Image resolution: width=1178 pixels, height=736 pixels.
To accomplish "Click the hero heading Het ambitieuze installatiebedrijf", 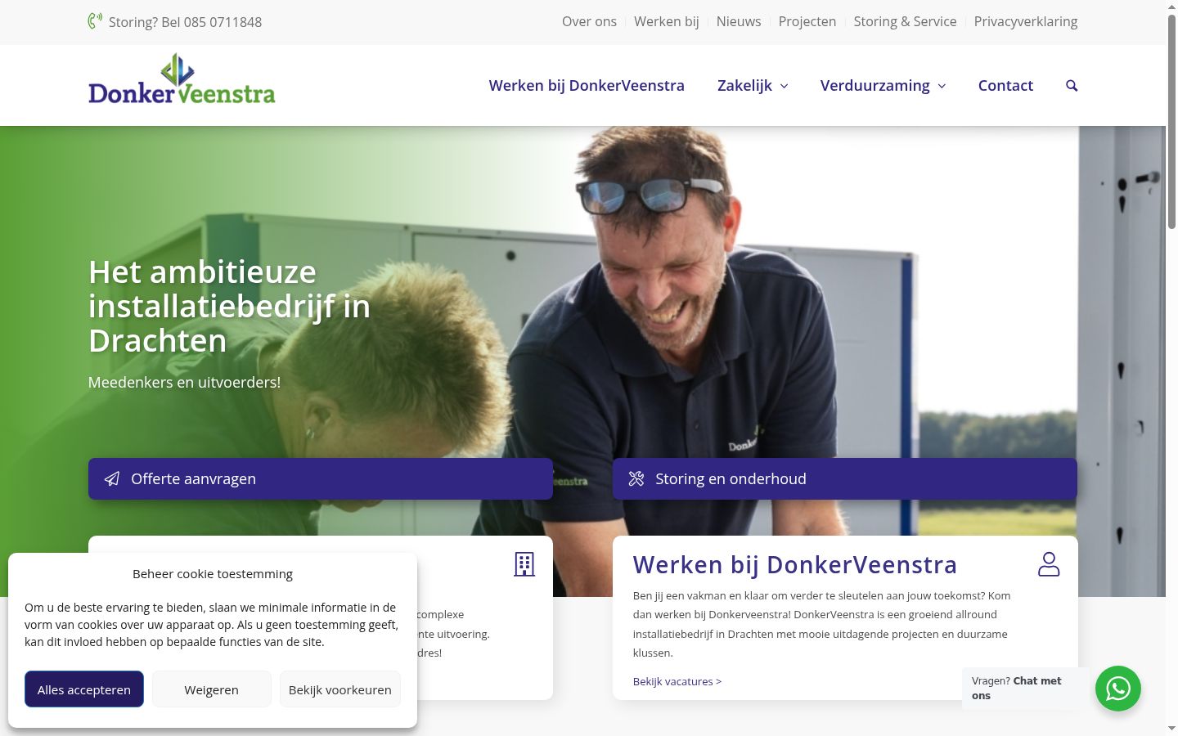I will [230, 306].
